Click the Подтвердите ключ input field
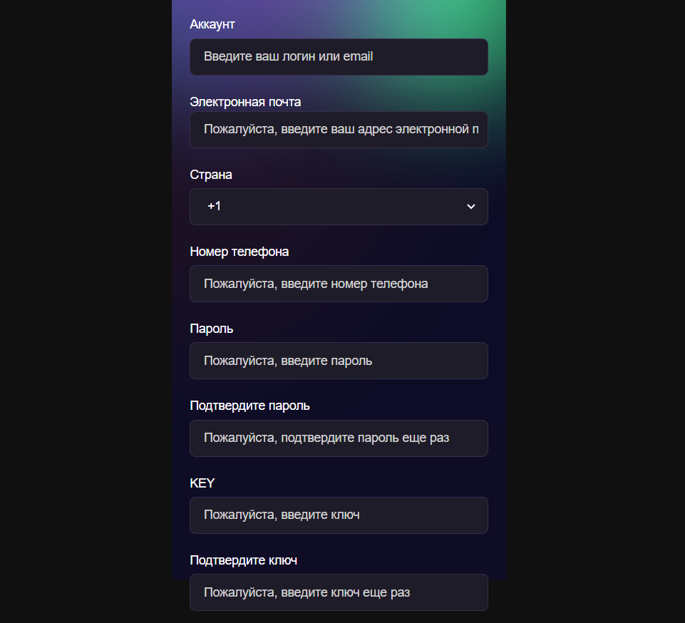 (339, 592)
